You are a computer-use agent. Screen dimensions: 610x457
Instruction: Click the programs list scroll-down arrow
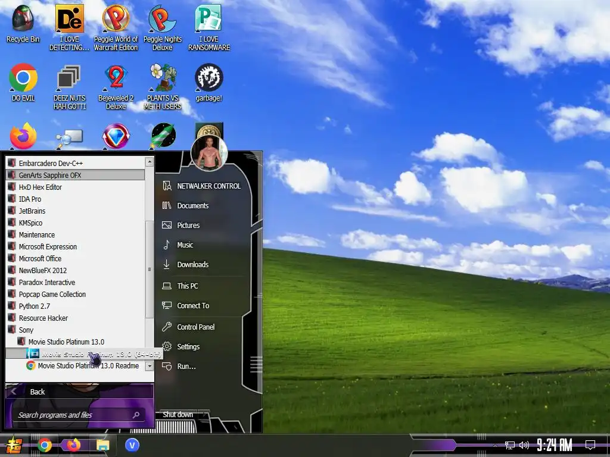point(150,366)
